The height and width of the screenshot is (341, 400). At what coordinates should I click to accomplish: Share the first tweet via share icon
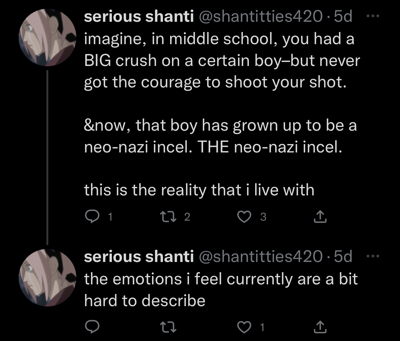pyautogui.click(x=320, y=217)
